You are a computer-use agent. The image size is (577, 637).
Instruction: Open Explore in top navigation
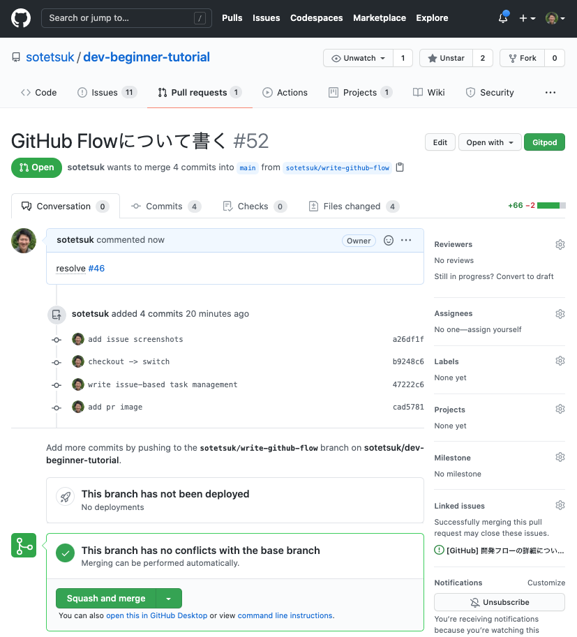click(x=432, y=18)
